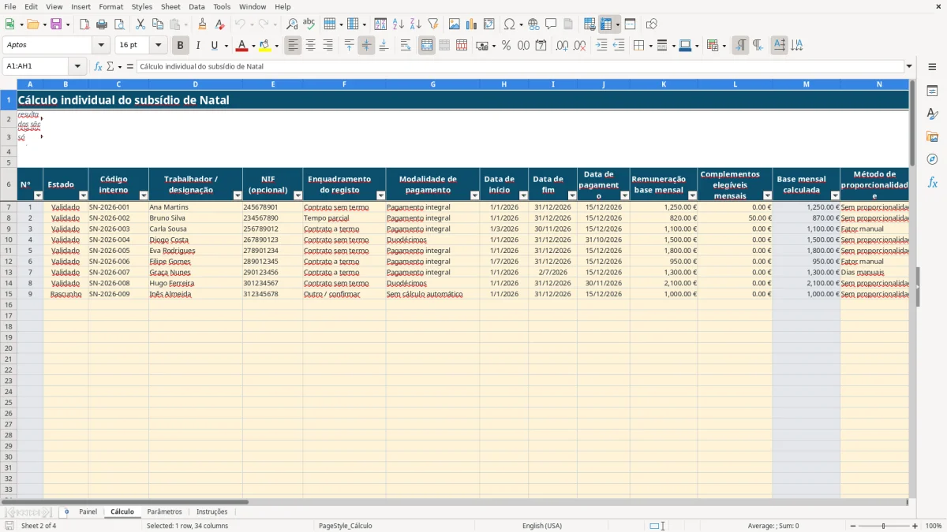Format as percent with the % icon
Image resolution: width=947 pixels, height=532 pixels.
click(x=506, y=46)
